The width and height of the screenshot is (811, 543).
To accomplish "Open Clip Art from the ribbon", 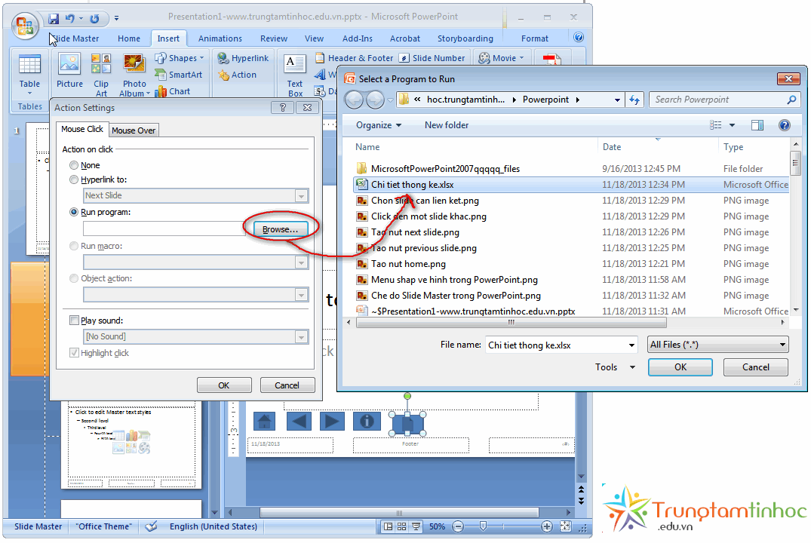I will click(101, 75).
